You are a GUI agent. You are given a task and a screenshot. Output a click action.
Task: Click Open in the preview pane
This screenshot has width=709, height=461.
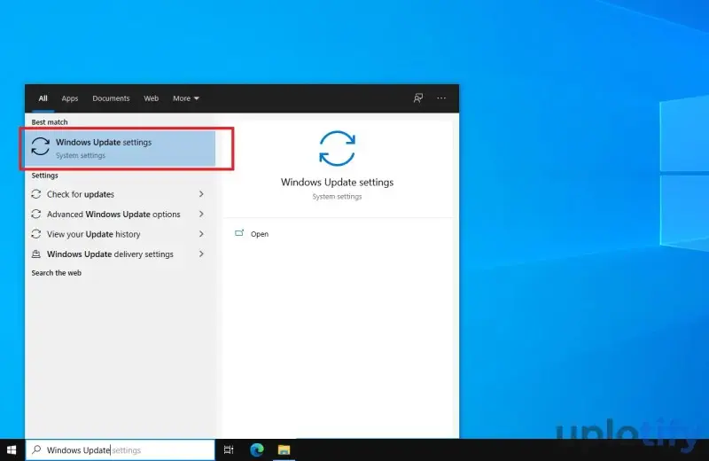pyautogui.click(x=260, y=234)
